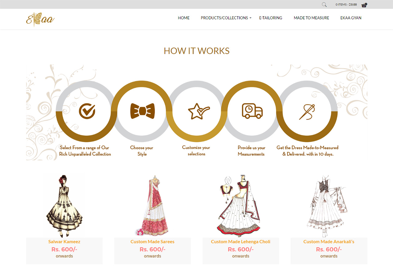Click the bow tie style icon
The image size is (393, 280).
pyautogui.click(x=142, y=111)
